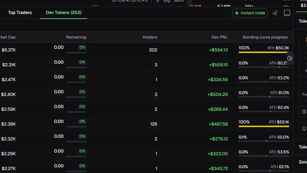
Task: Click the Instant trade button
Action: coord(250,13)
